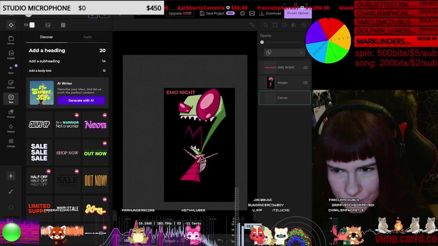
Task: Choose the WHOLESALE text style
Action: coord(67,209)
